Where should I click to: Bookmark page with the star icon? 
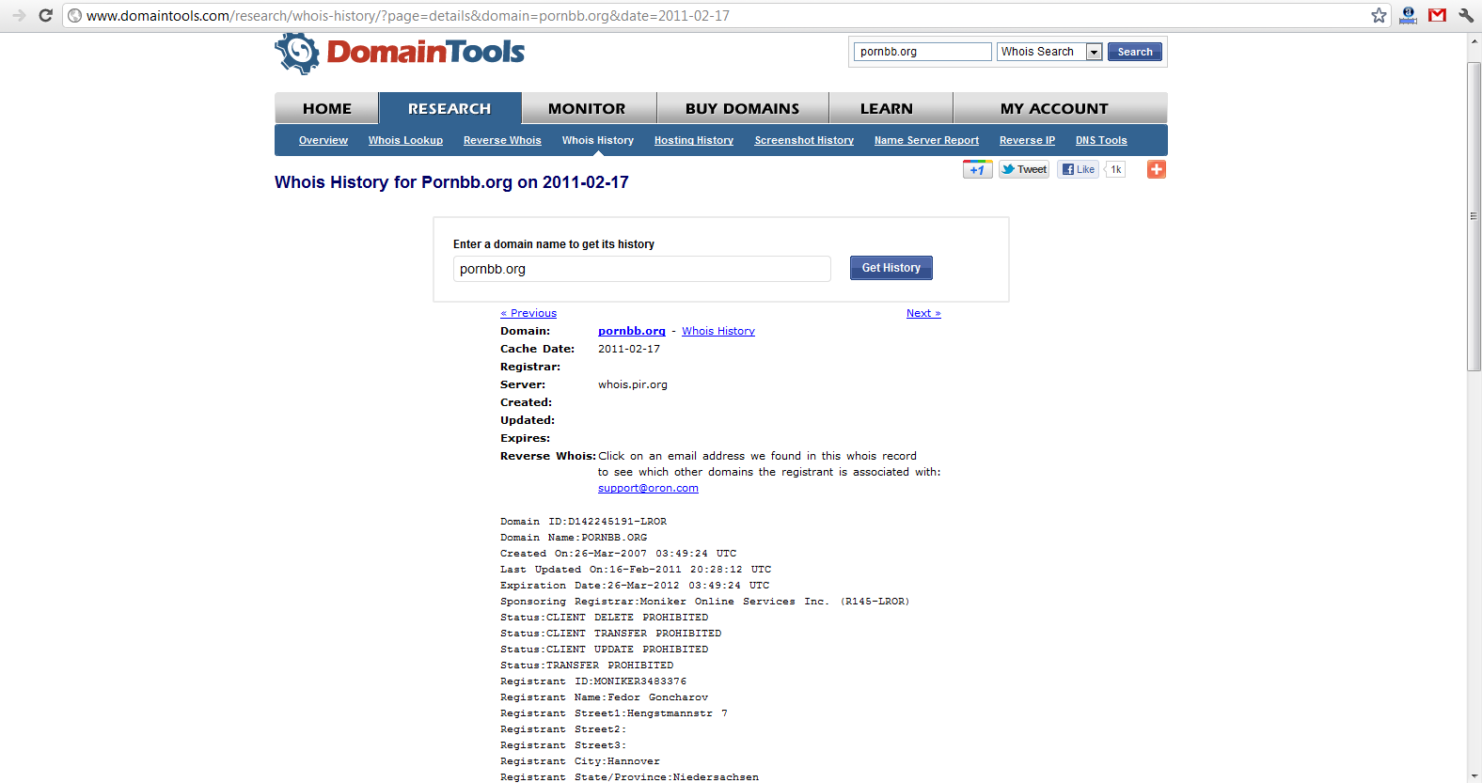pyautogui.click(x=1379, y=15)
